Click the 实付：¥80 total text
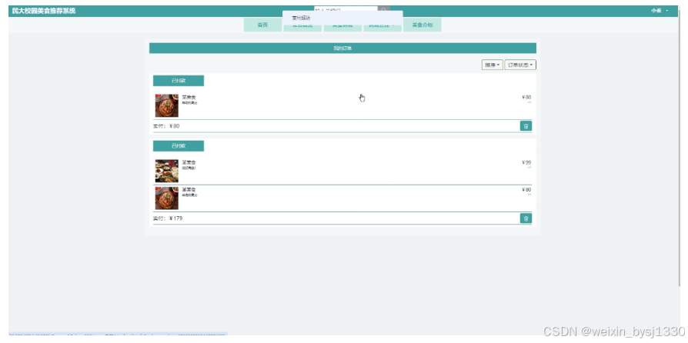The image size is (688, 343). pyautogui.click(x=166, y=126)
